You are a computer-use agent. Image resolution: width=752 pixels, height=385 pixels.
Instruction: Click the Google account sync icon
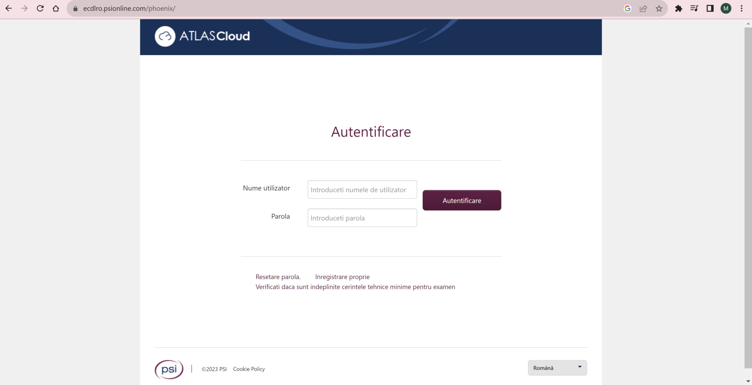click(628, 8)
